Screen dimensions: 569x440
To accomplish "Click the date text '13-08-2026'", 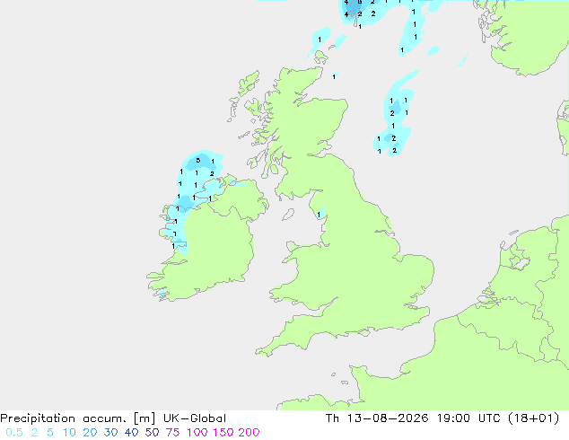I will click(x=388, y=418).
